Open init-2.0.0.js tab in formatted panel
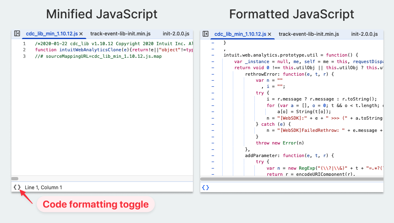 pyautogui.click(x=364, y=34)
